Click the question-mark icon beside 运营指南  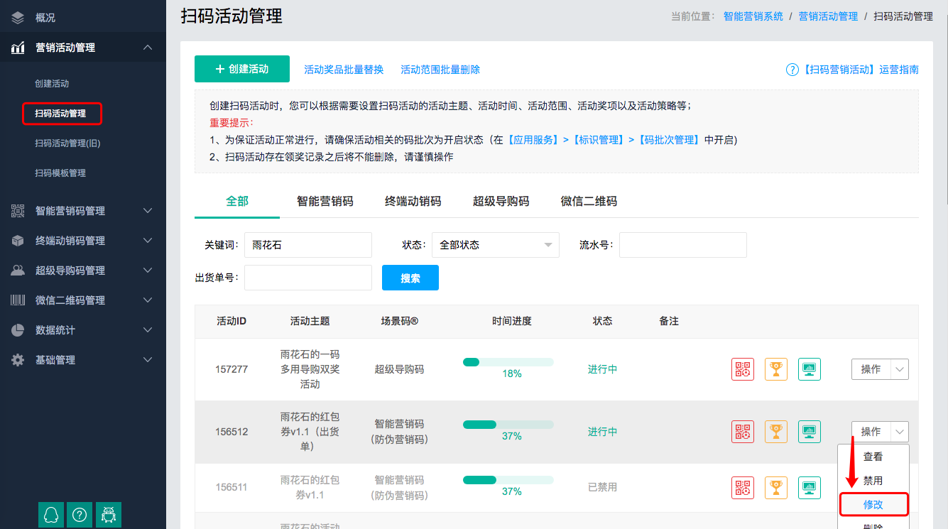pyautogui.click(x=792, y=70)
